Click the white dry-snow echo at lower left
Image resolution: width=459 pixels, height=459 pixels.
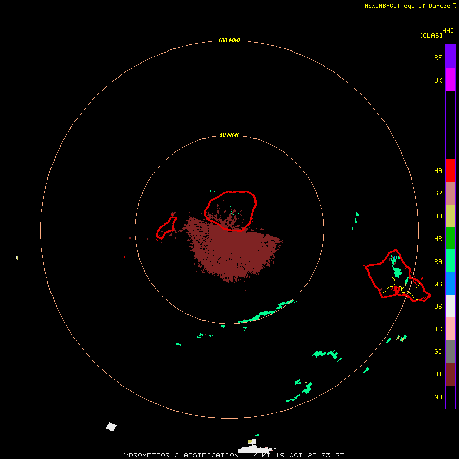tap(111, 426)
